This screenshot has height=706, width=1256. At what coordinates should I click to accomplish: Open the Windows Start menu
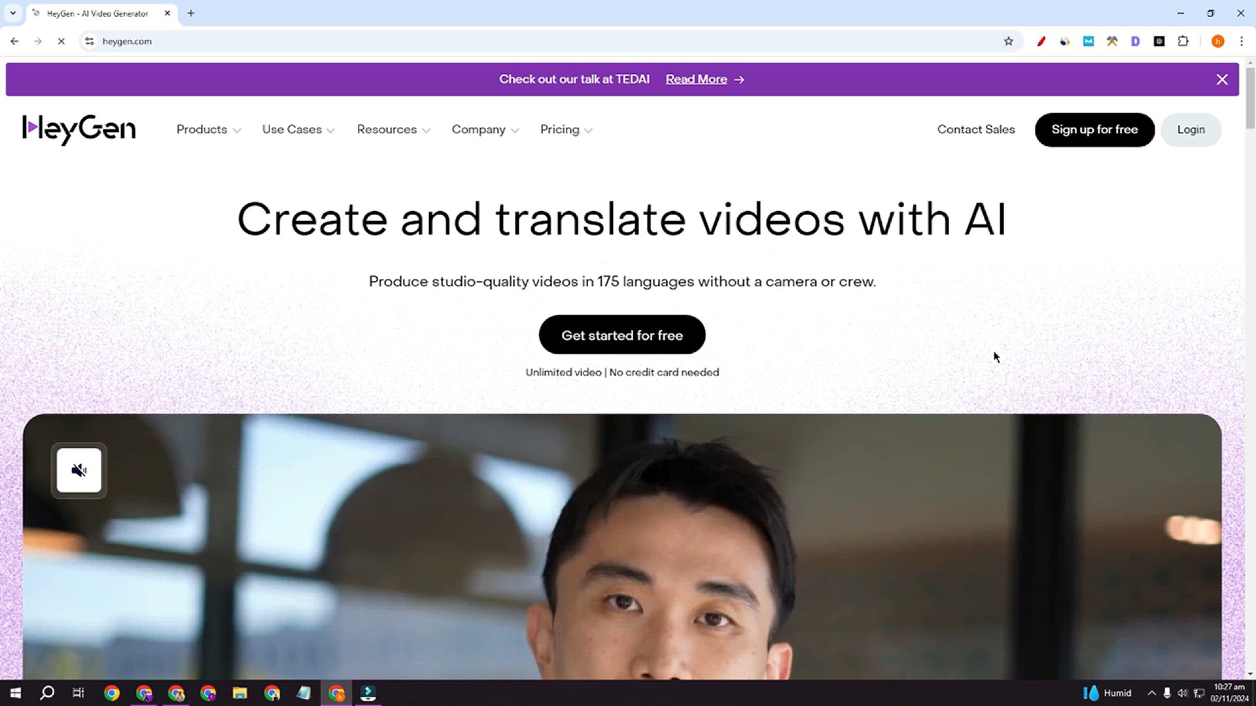tap(15, 693)
